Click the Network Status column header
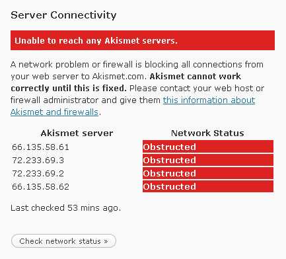Image resolution: width=286 pixels, height=259 pixels. (207, 133)
